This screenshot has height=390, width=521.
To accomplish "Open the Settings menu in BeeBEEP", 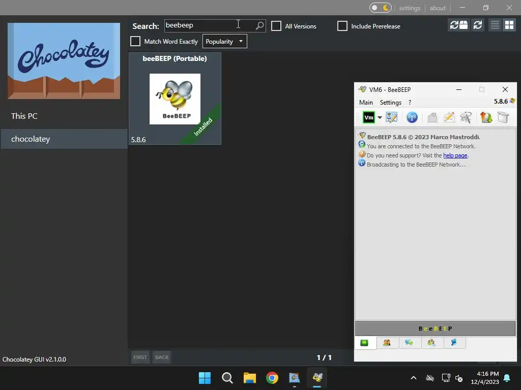I will (x=391, y=103).
